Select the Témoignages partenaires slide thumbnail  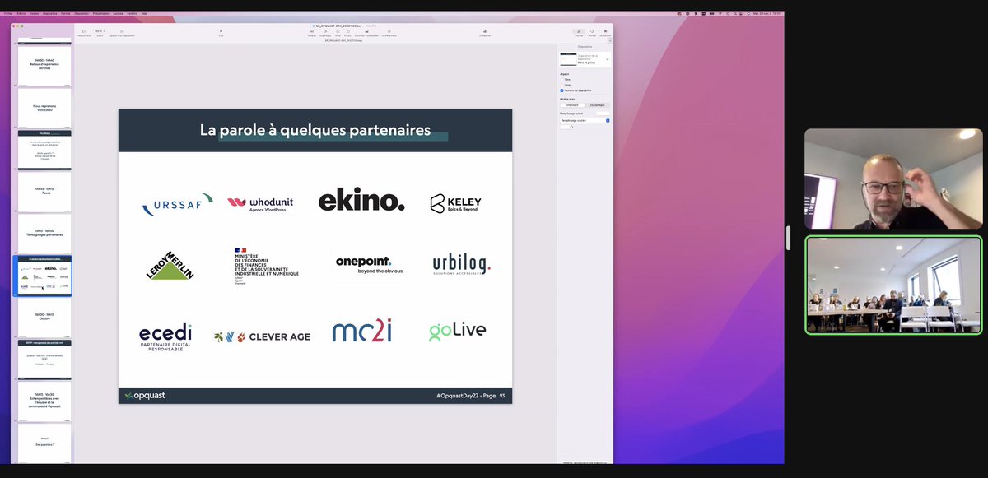point(44,234)
